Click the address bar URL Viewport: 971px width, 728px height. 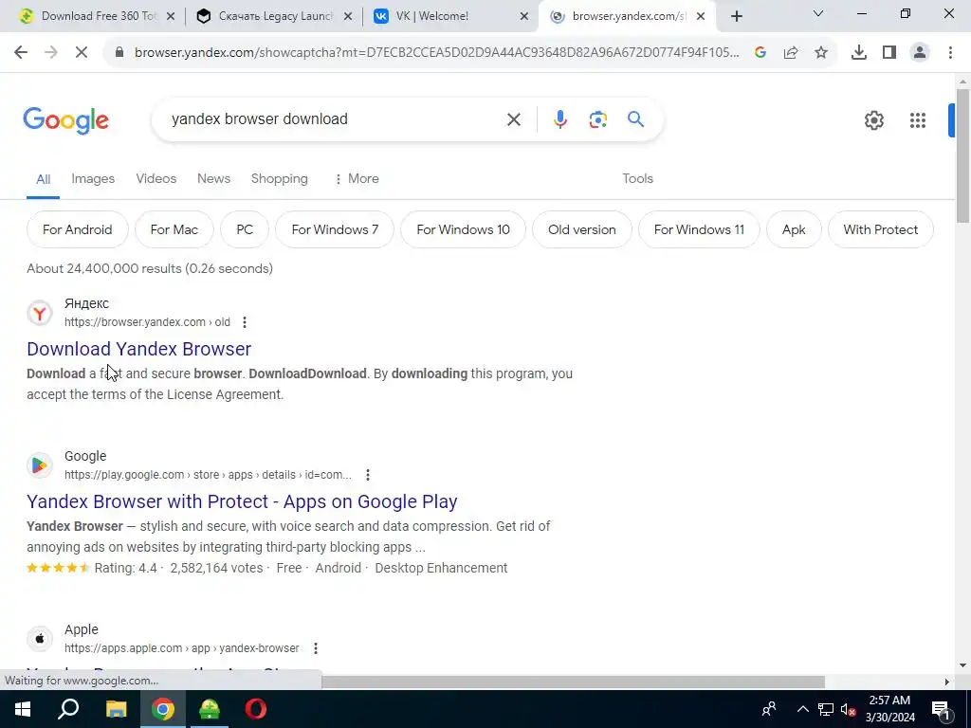pyautogui.click(x=436, y=53)
